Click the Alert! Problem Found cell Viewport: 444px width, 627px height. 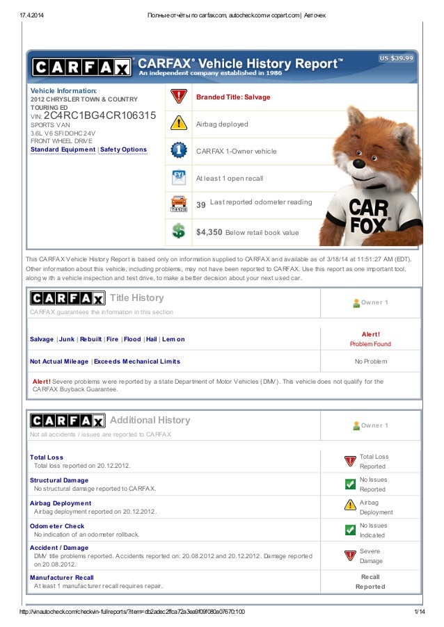(x=370, y=339)
